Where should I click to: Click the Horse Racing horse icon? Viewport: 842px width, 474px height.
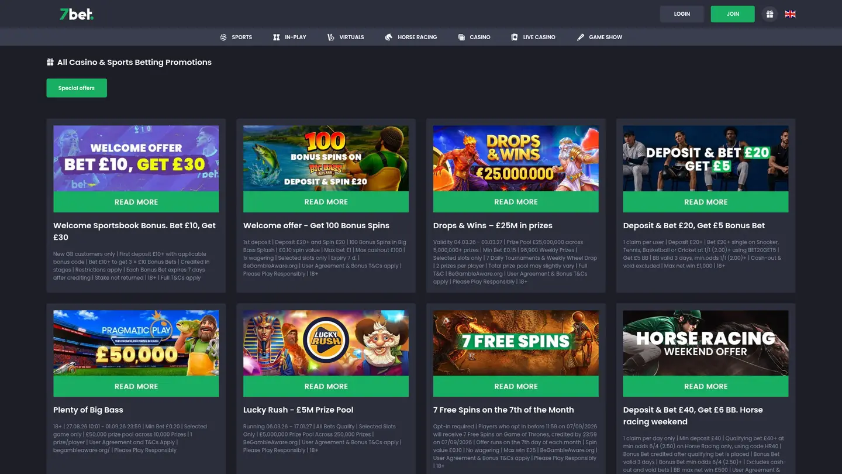point(389,37)
